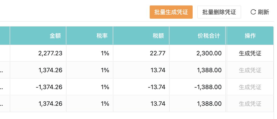Select the -13.74 tax amount cell
The height and width of the screenshot is (119, 277).
[156, 87]
